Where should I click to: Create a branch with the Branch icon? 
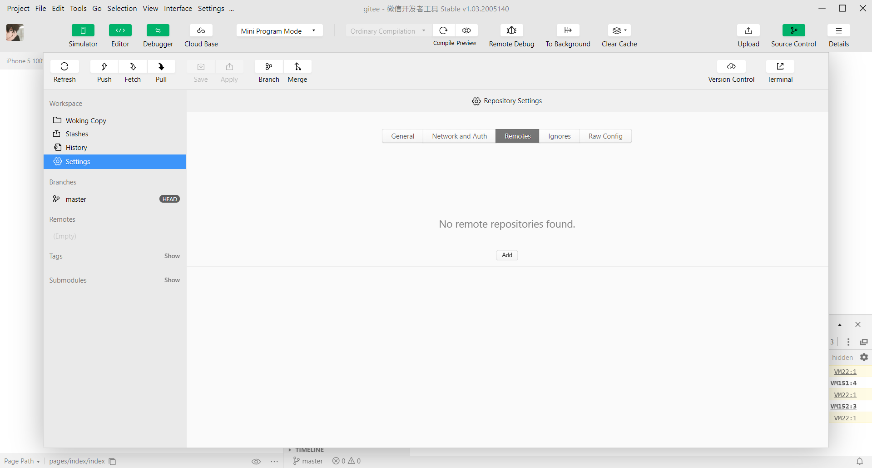tap(269, 67)
